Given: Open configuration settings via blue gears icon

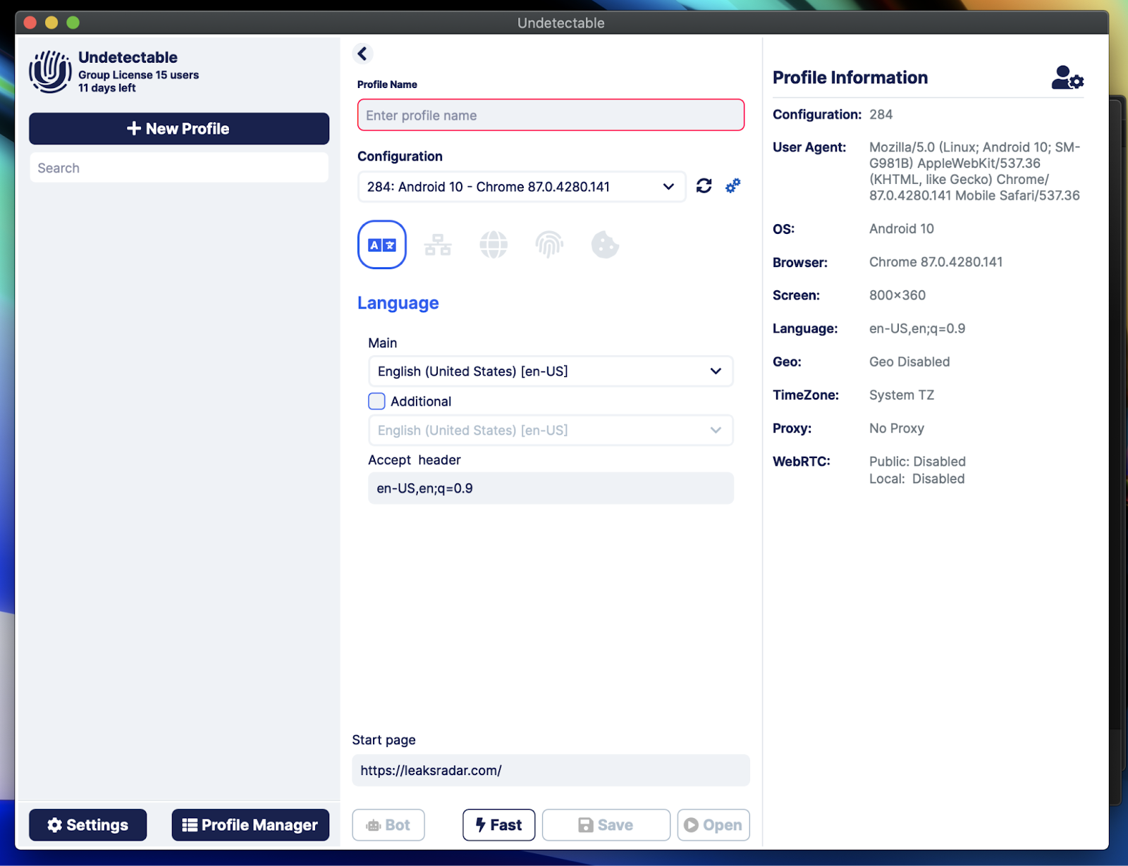Looking at the screenshot, I should pyautogui.click(x=733, y=186).
